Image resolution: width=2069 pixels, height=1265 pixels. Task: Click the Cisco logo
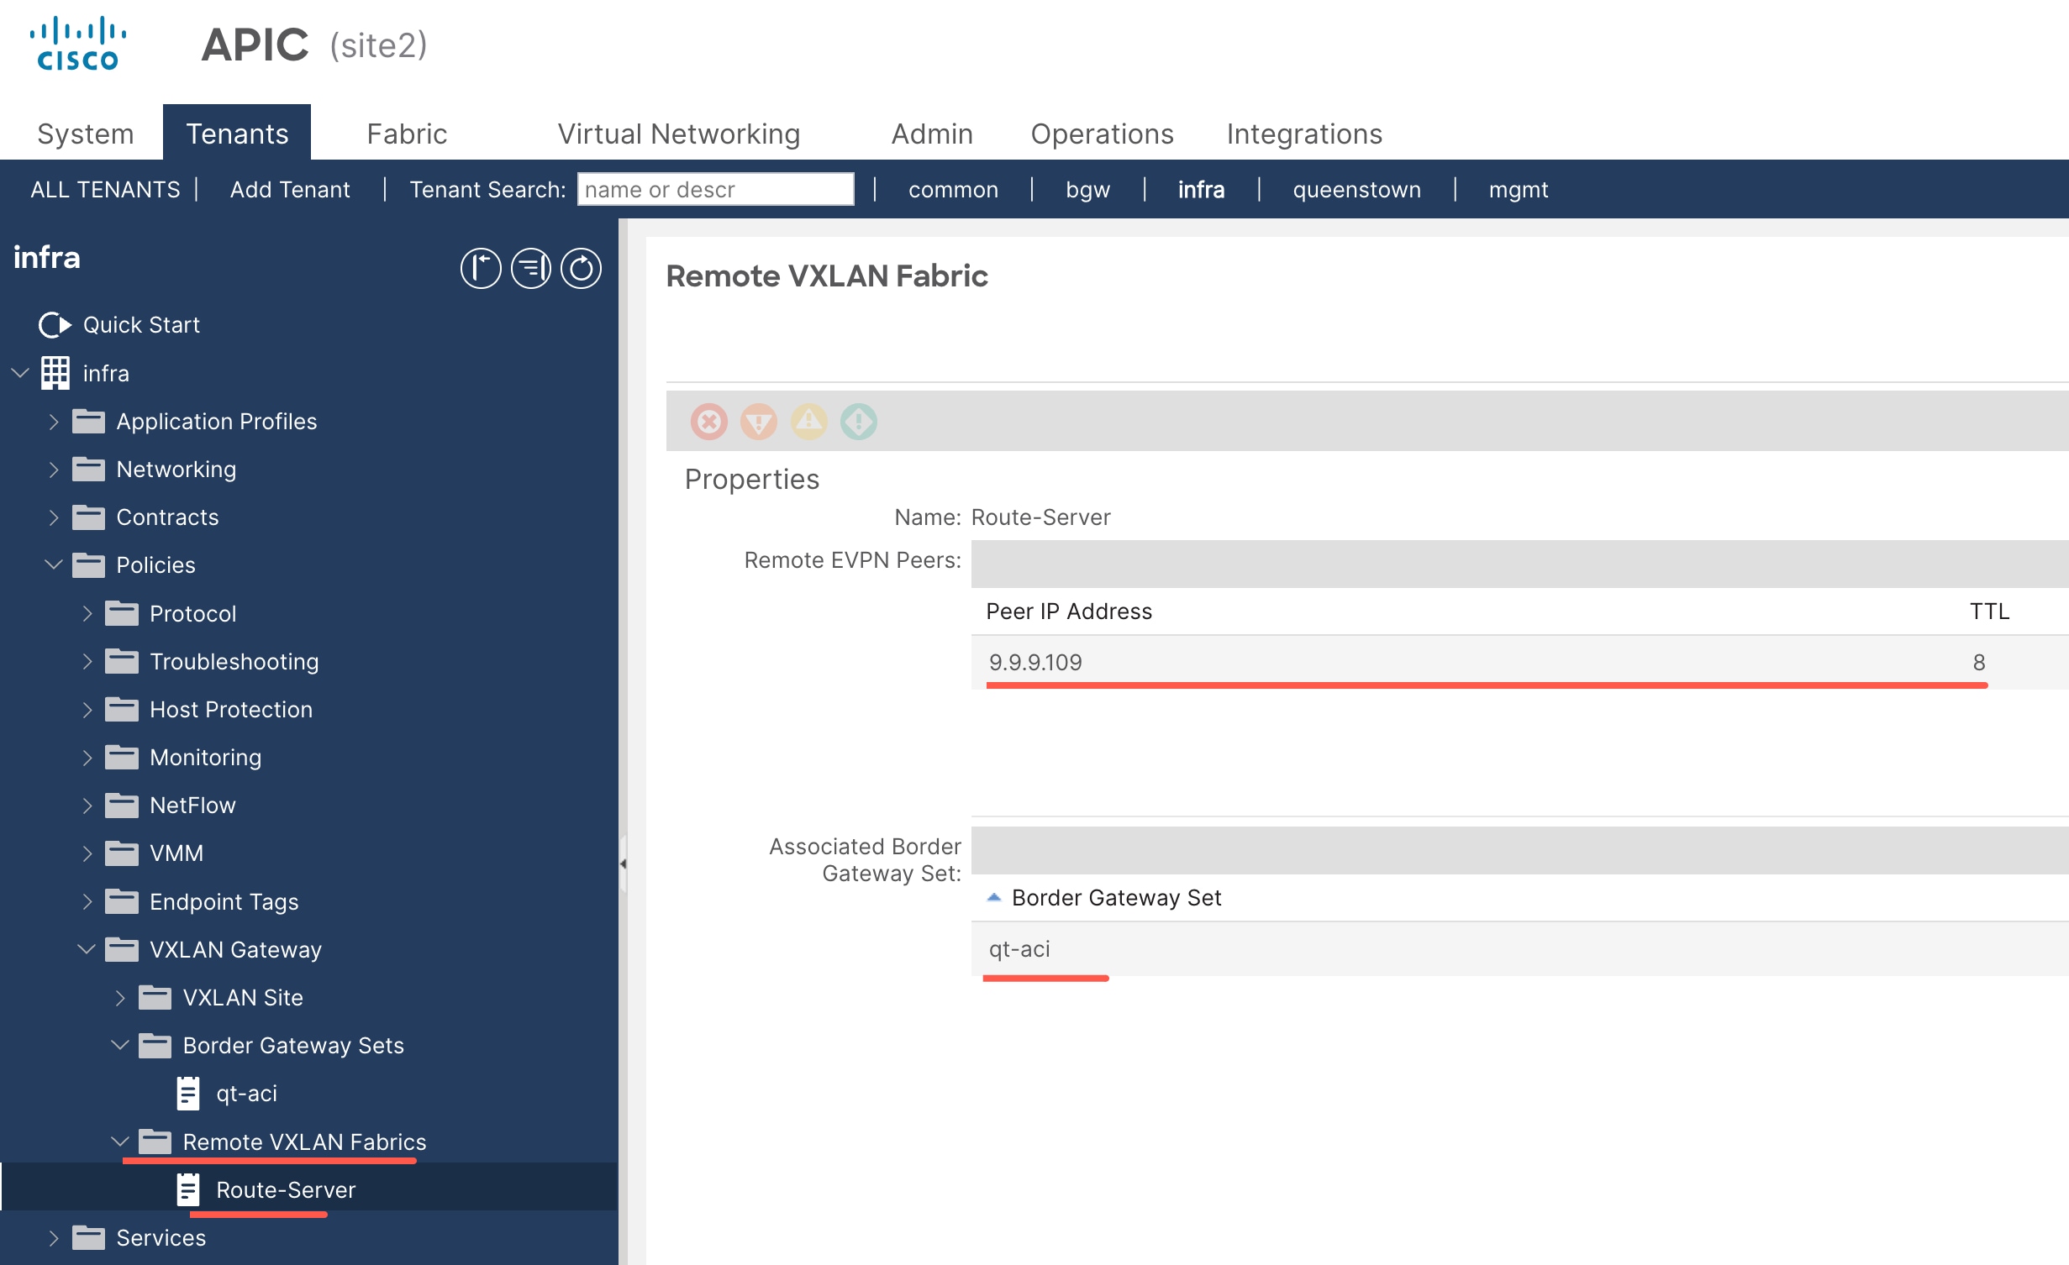point(78,44)
